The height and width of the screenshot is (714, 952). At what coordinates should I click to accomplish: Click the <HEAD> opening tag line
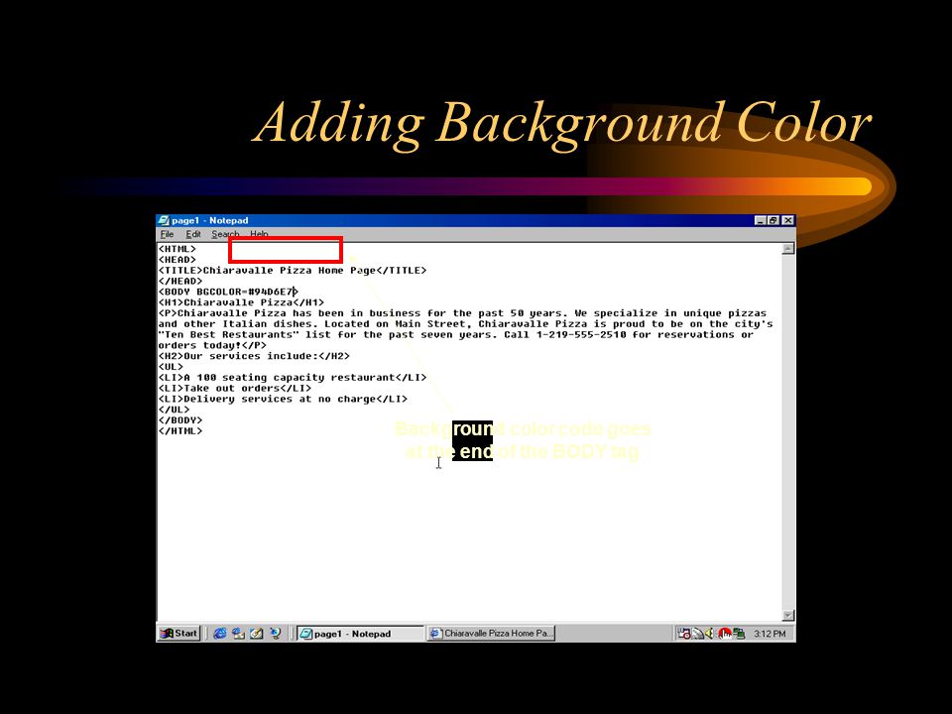pyautogui.click(x=178, y=260)
